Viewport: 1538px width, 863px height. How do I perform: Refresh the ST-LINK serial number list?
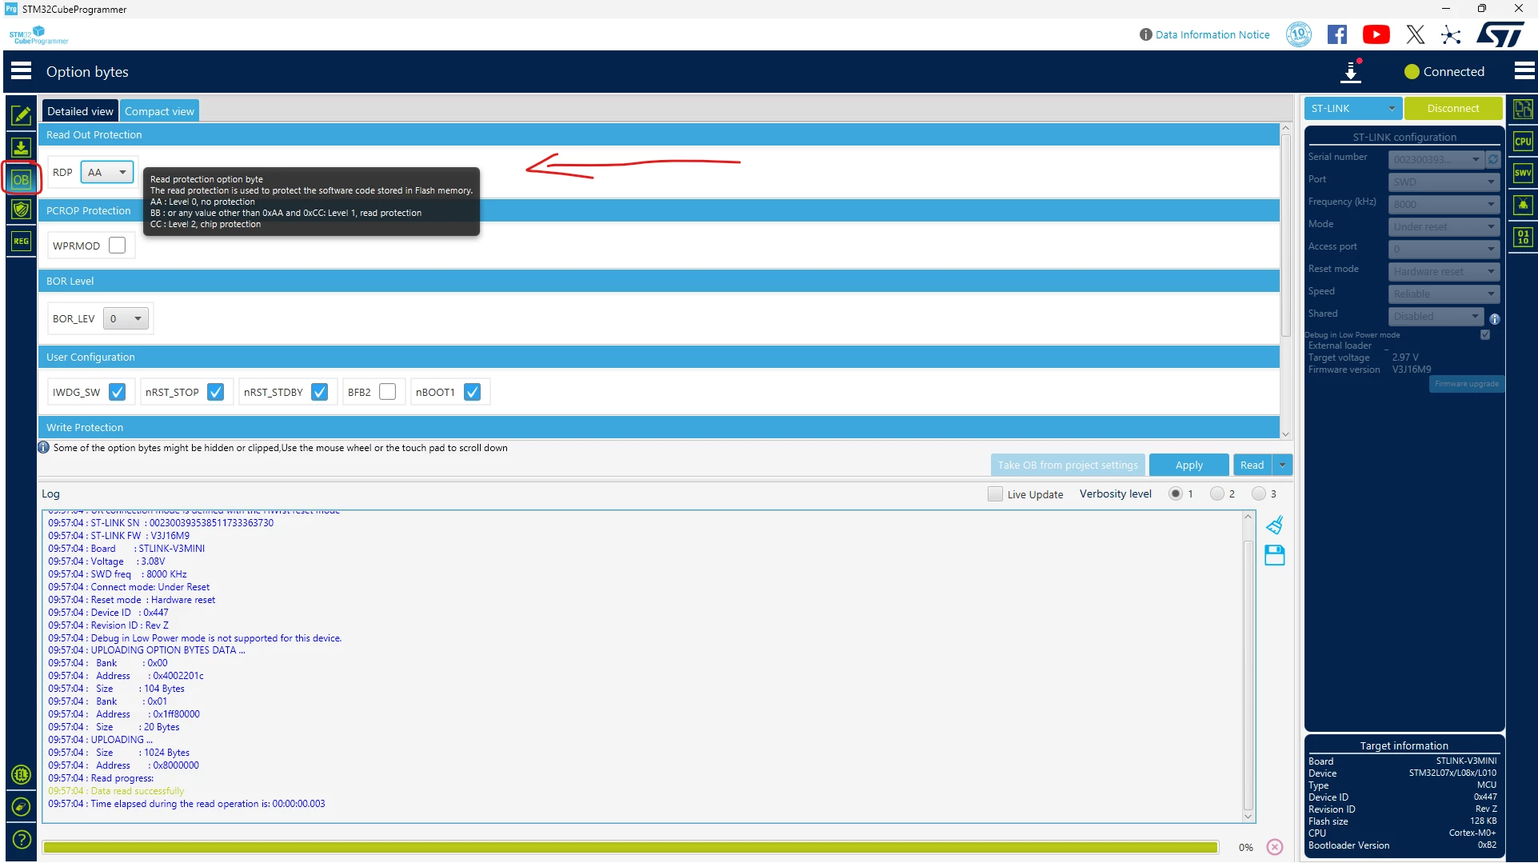point(1493,159)
